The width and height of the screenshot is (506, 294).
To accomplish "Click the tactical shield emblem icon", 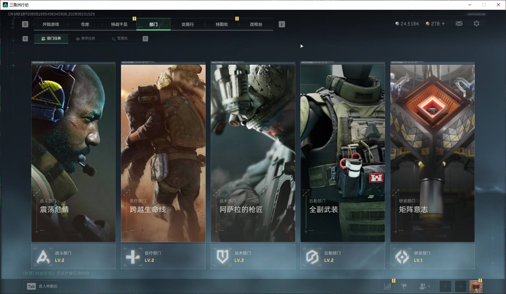I will [x=222, y=257].
